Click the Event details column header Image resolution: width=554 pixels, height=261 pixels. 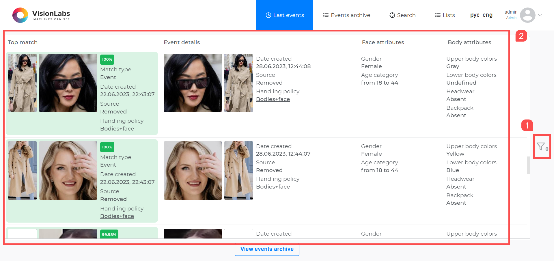[182, 42]
